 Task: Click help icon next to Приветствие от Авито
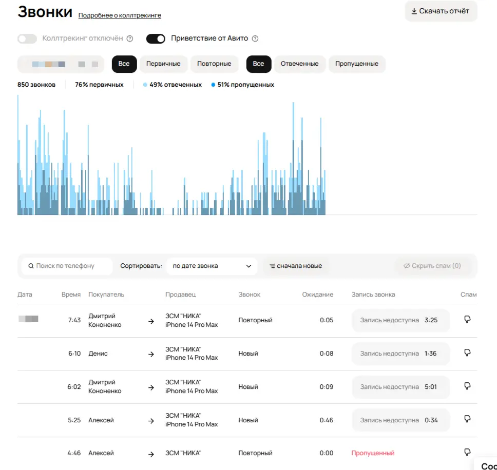coord(255,38)
